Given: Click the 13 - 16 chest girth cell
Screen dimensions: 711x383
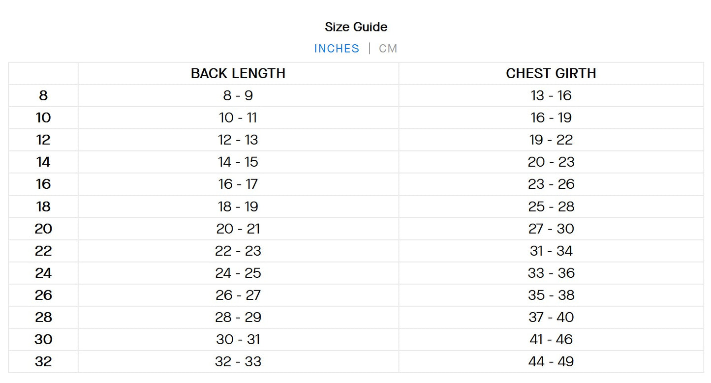Looking at the screenshot, I should tap(551, 95).
